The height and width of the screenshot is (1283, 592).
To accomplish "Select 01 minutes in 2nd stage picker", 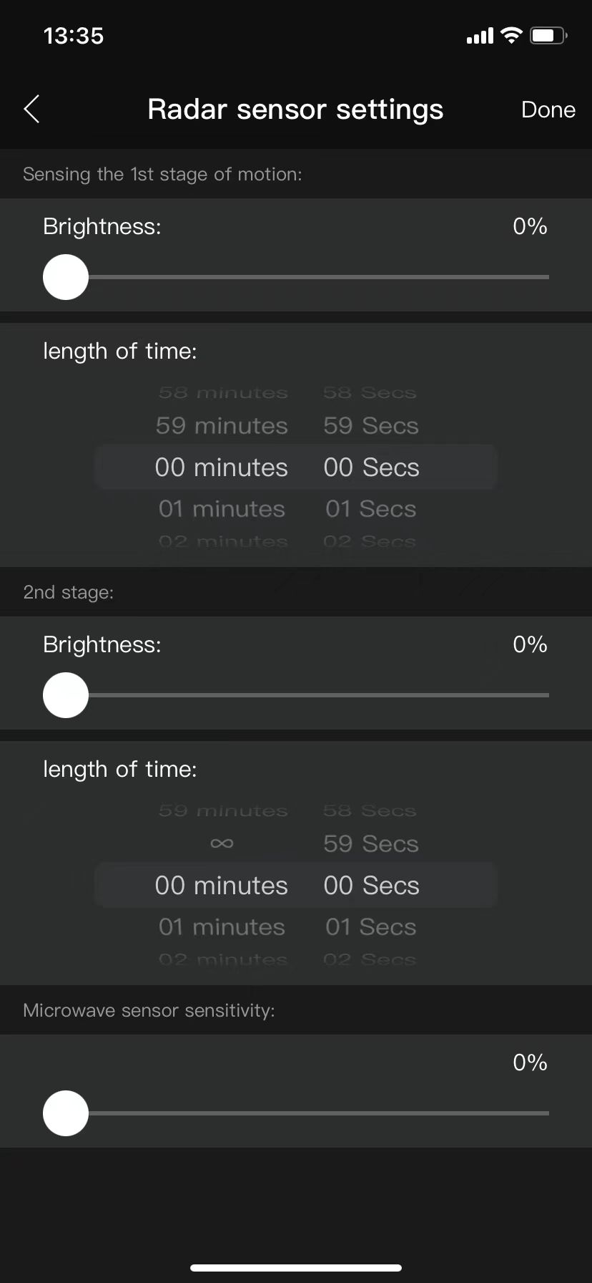I will (x=222, y=927).
